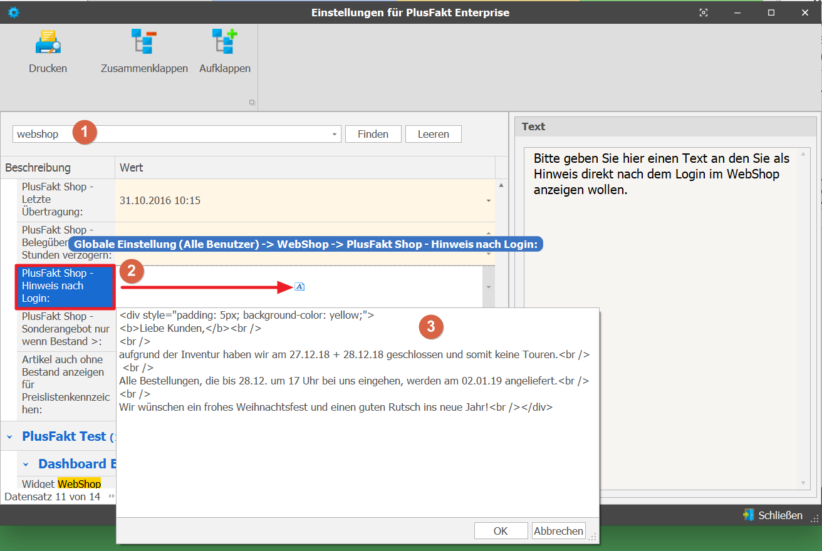Viewport: 822px width, 551px height.
Task: Click the Text panel header
Action: [x=666, y=126]
